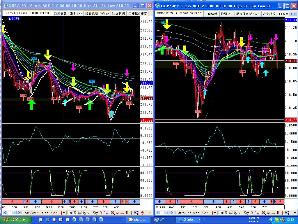Image resolution: width=298 pixels, height=224 pixels.
Task: Toggle dotted selection cursor icon in left toolbar
Action: (84, 213)
